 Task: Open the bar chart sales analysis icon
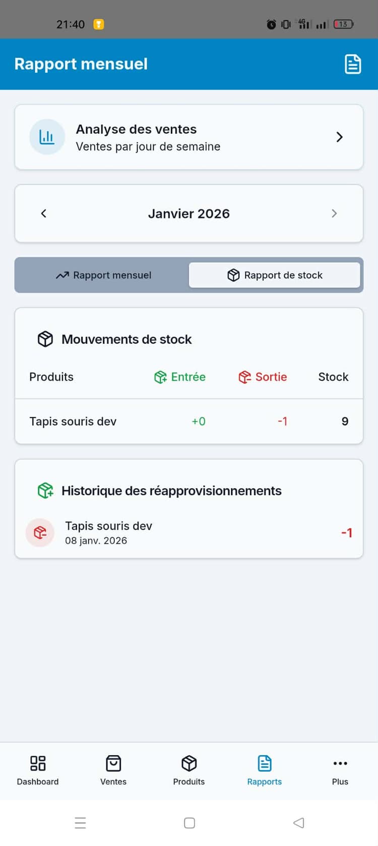tap(47, 137)
